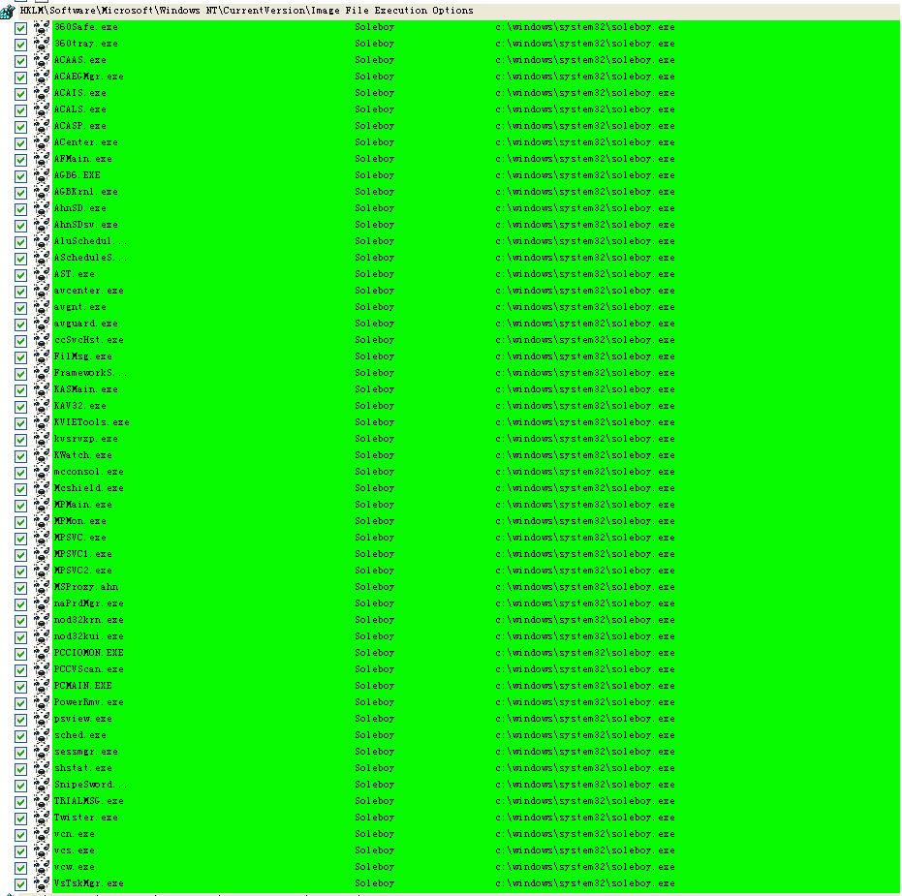Select the ACASP.exe entry name
Image resolution: width=902 pixels, height=896 pixels.
pyautogui.click(x=80, y=126)
